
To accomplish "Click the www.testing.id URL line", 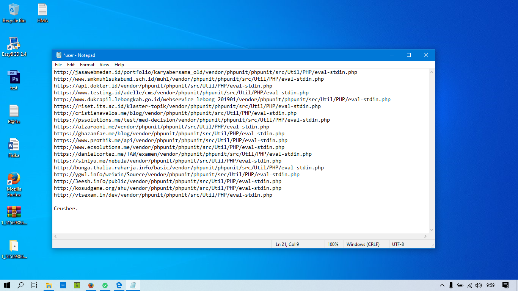I will tap(181, 92).
